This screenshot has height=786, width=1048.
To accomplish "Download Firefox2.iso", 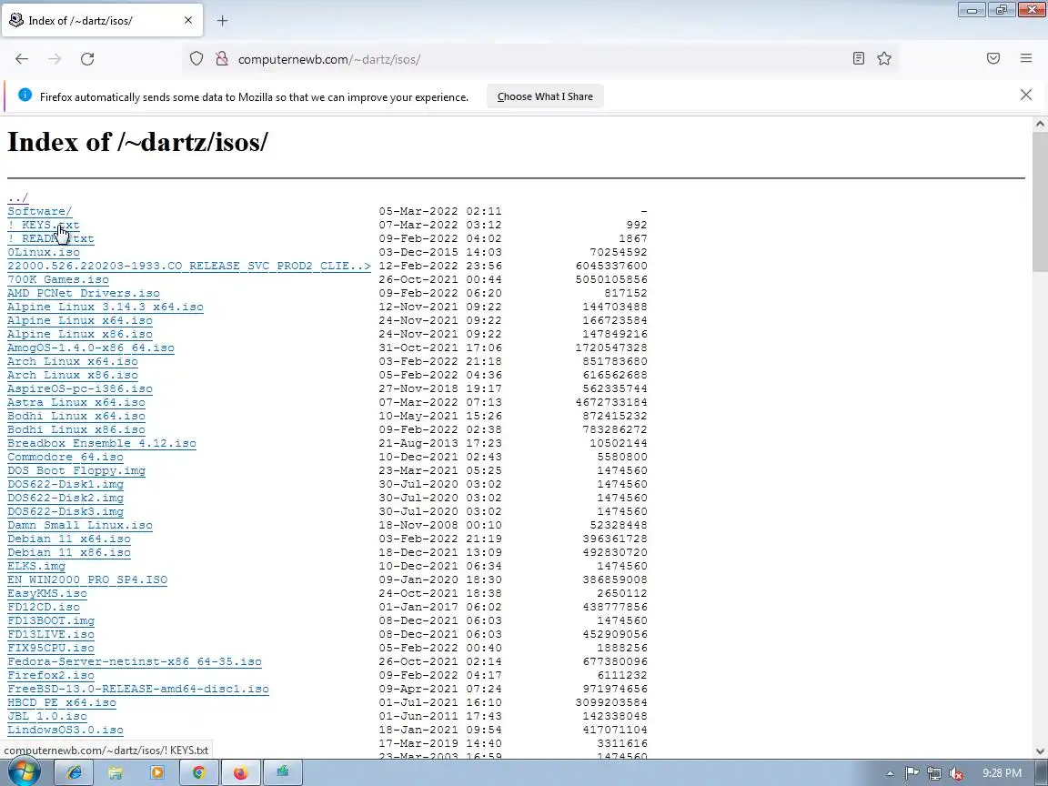I will coord(51,675).
